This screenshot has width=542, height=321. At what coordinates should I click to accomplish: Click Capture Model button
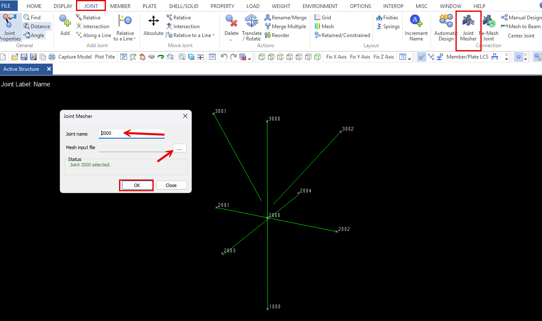coord(75,57)
